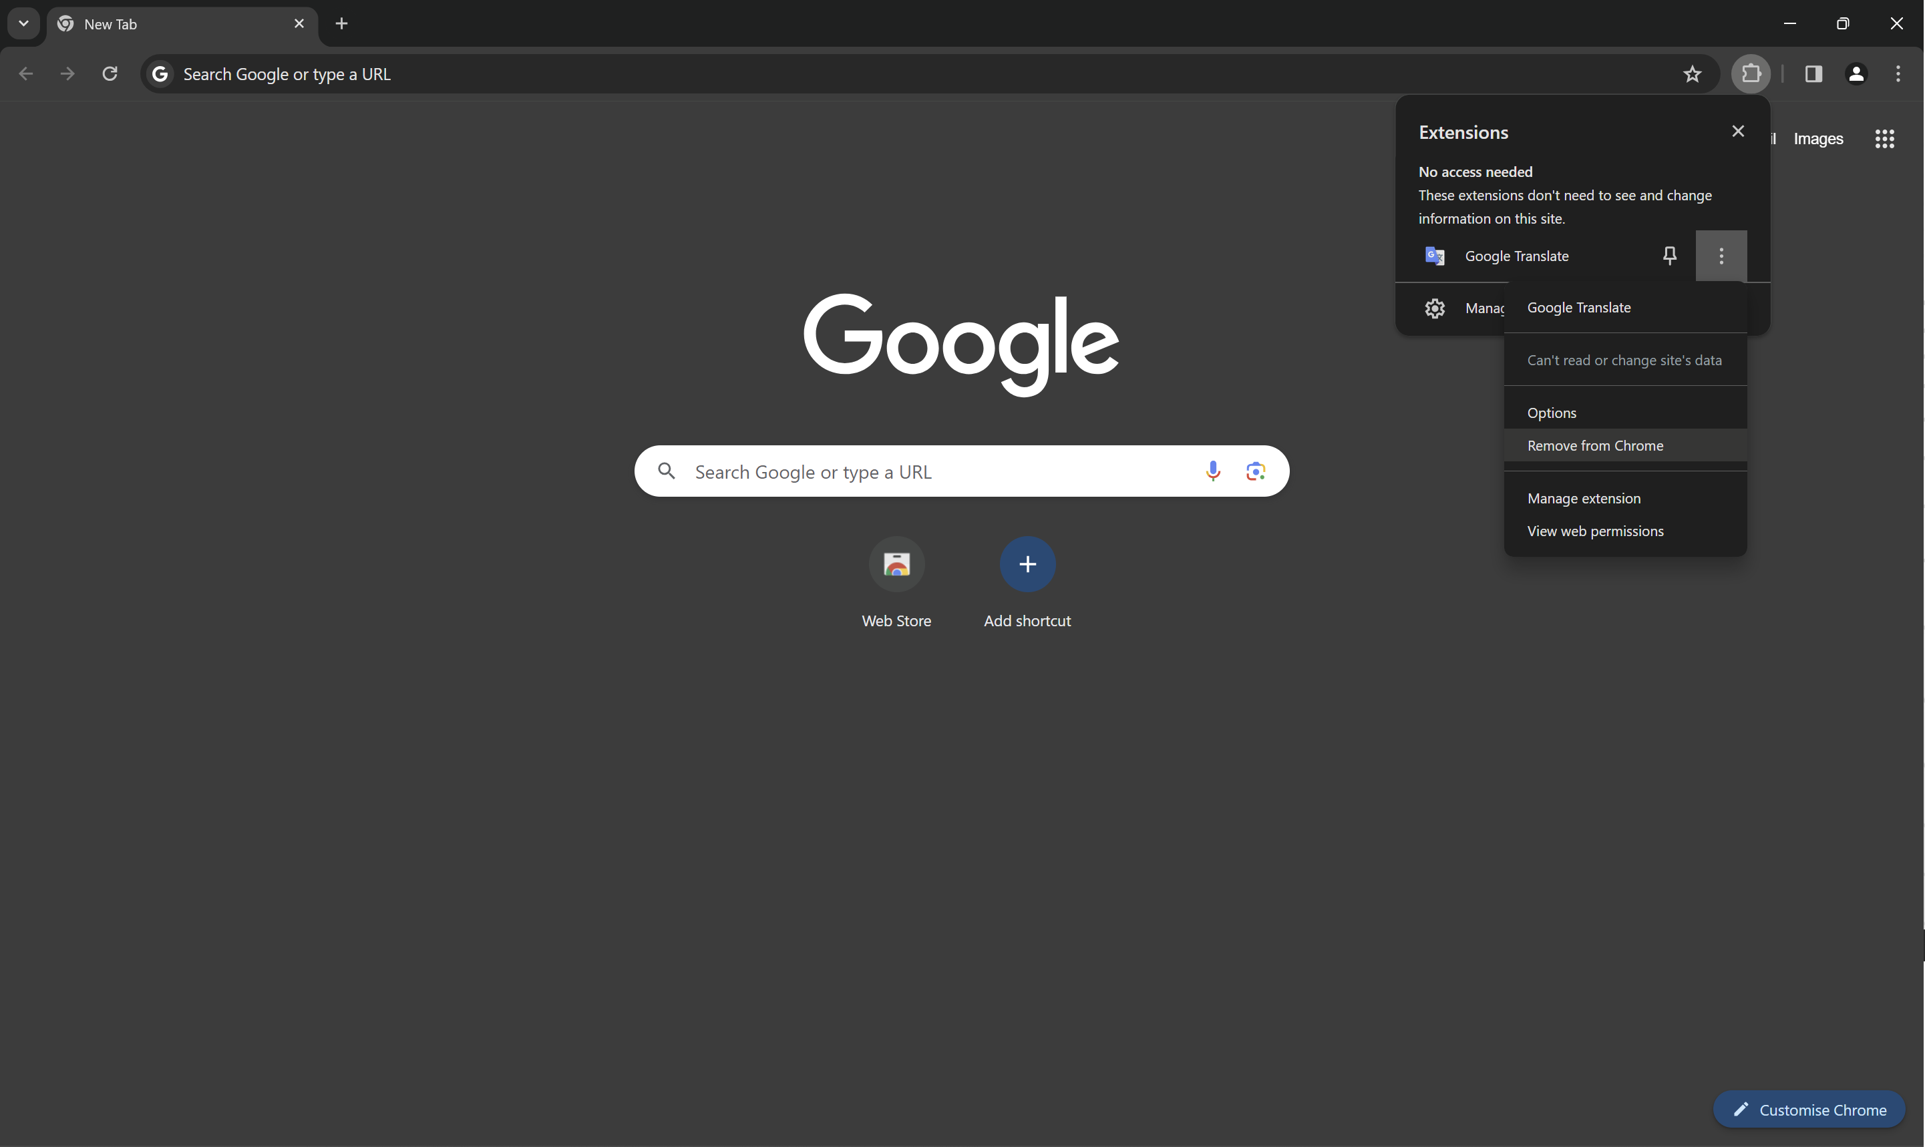This screenshot has width=1925, height=1147.
Task: Open the tab search dropdown arrow
Action: pyautogui.click(x=23, y=23)
